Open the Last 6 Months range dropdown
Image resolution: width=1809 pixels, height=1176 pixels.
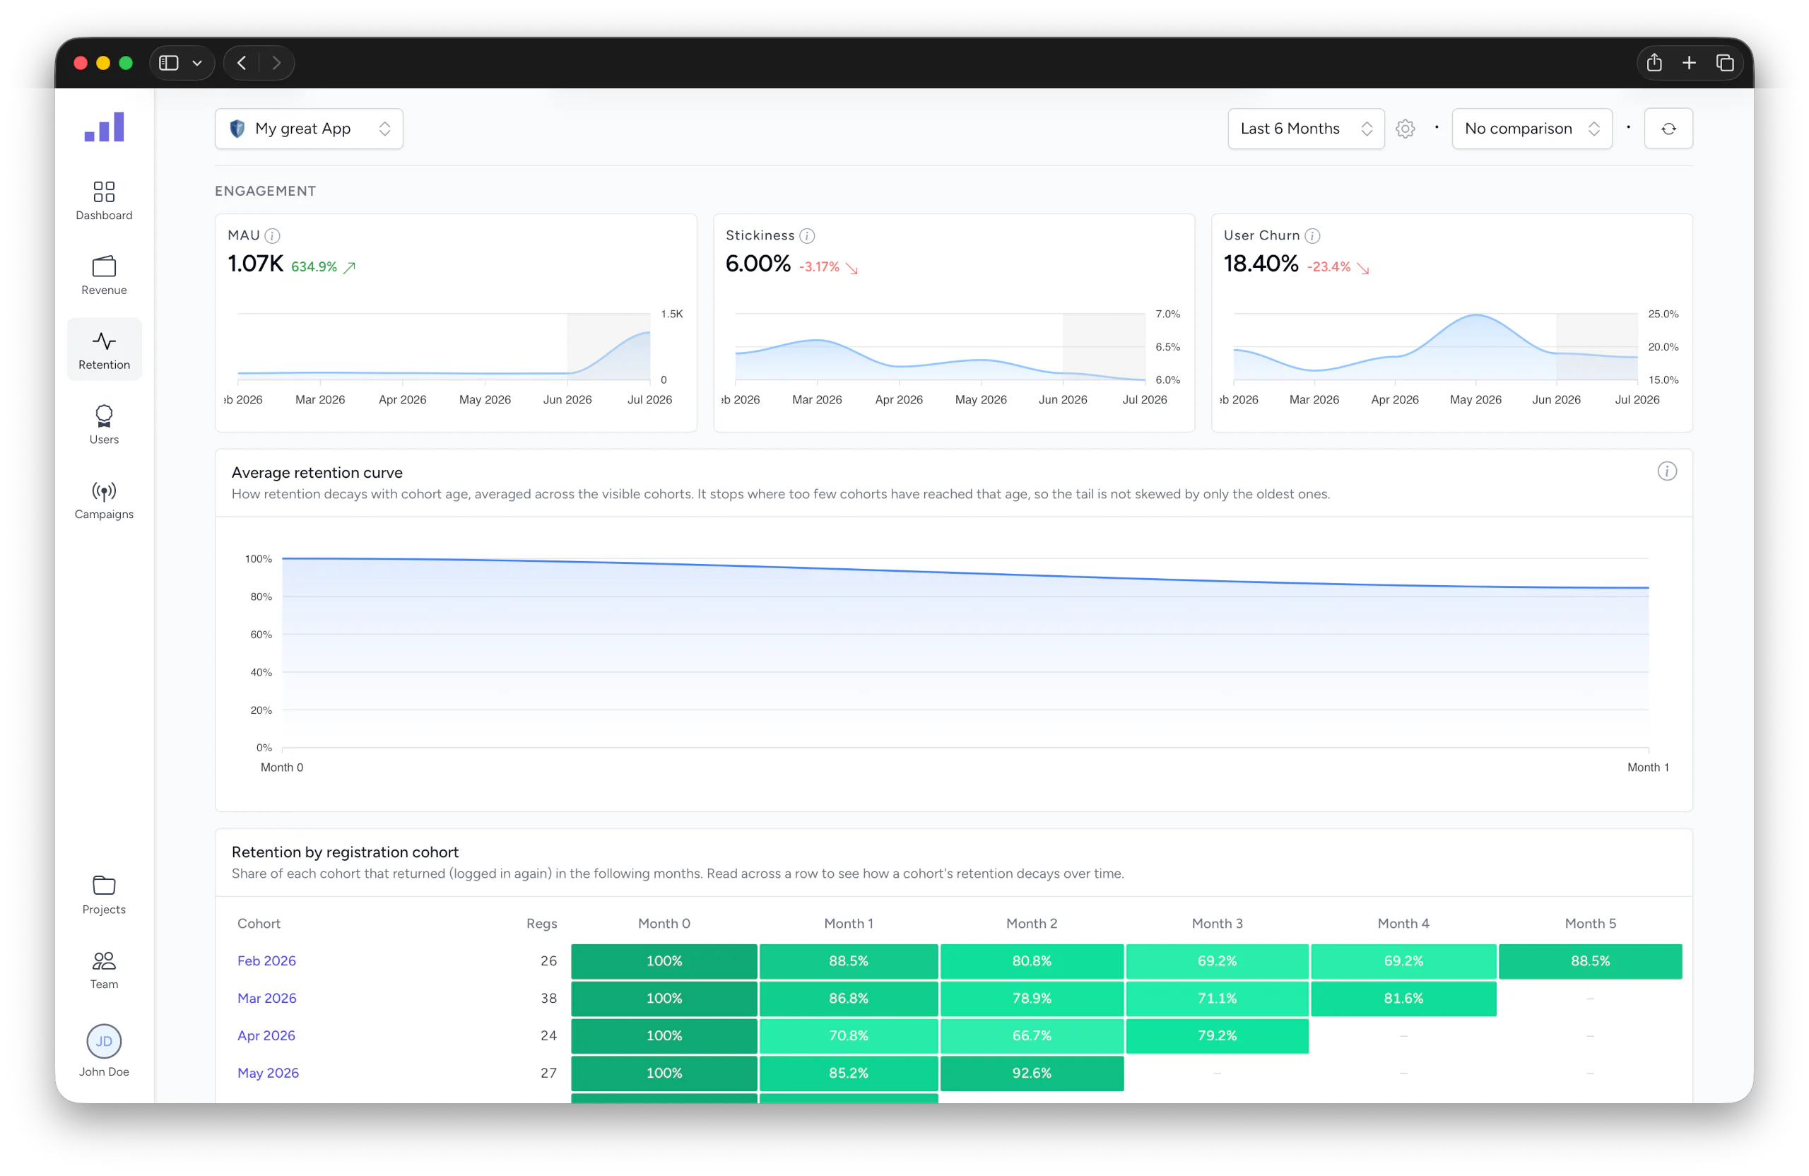(1306, 129)
